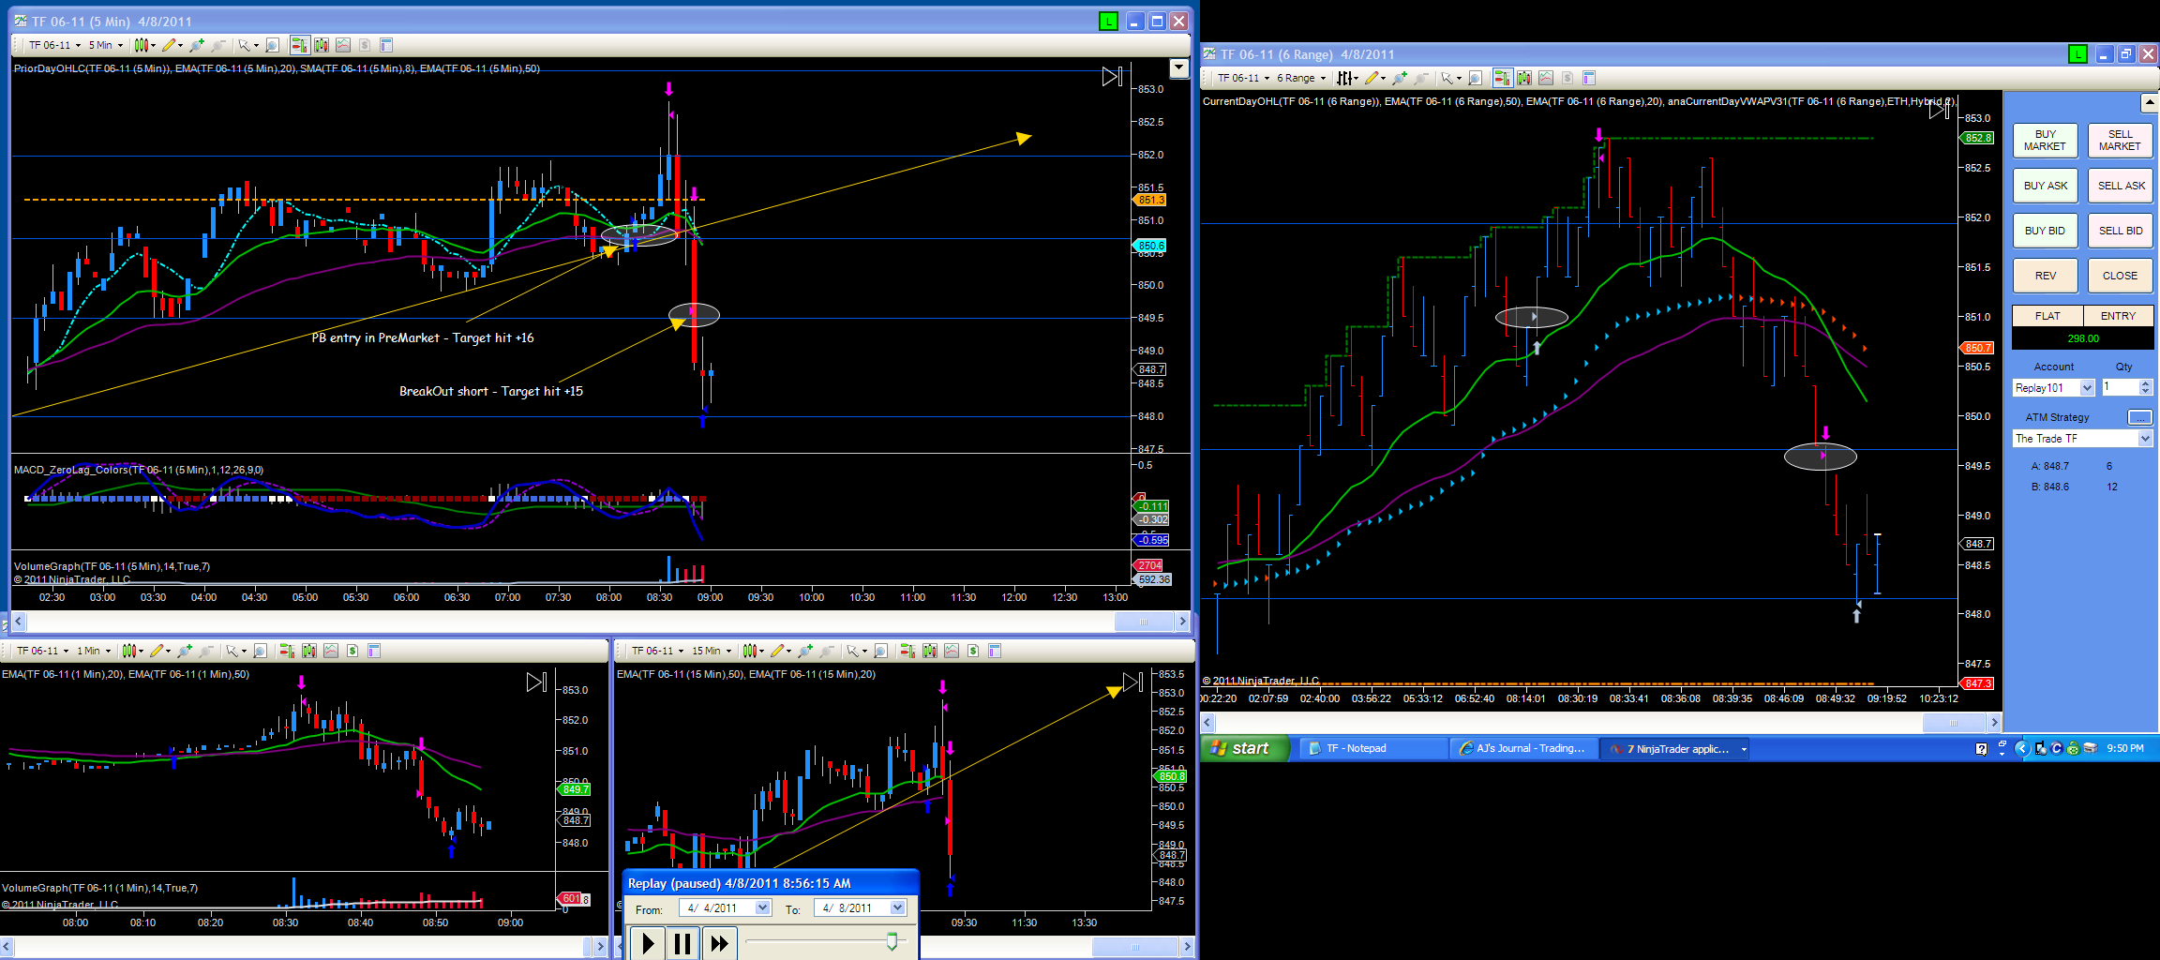Open Windows start menu
This screenshot has width=2160, height=960.
pyautogui.click(x=1244, y=748)
